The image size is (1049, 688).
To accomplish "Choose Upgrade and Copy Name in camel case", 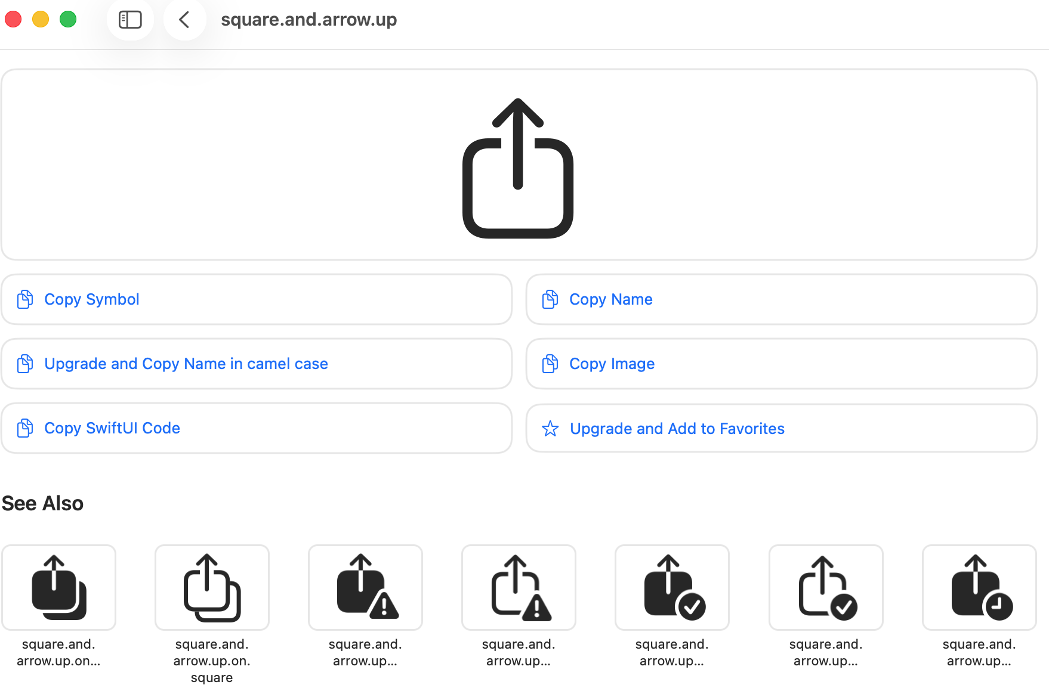I will point(257,364).
